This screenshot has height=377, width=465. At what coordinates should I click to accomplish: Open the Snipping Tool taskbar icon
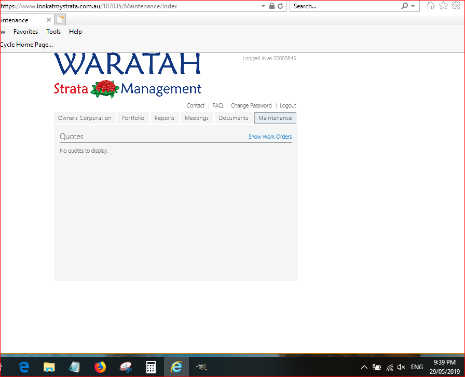point(126,367)
